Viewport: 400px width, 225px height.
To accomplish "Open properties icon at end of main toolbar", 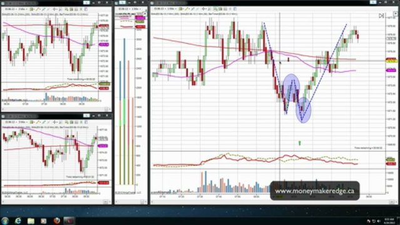I will pos(235,9).
